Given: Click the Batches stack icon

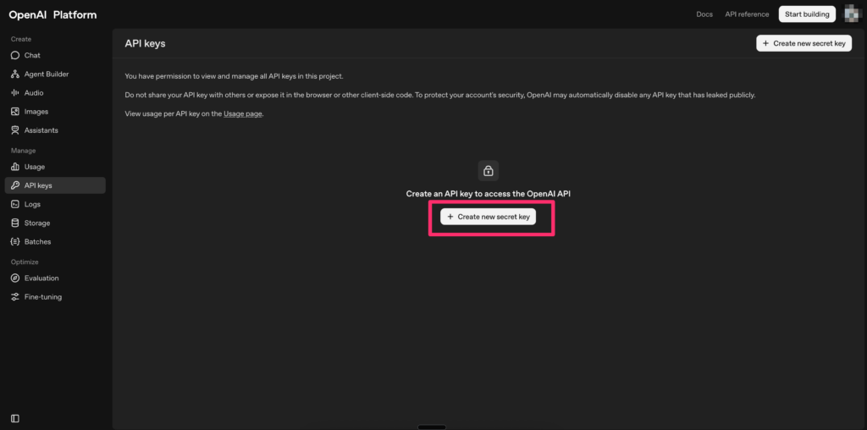Looking at the screenshot, I should [15, 242].
